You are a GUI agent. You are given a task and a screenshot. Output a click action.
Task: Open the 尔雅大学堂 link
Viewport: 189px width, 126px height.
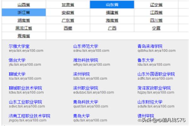coord(19,46)
